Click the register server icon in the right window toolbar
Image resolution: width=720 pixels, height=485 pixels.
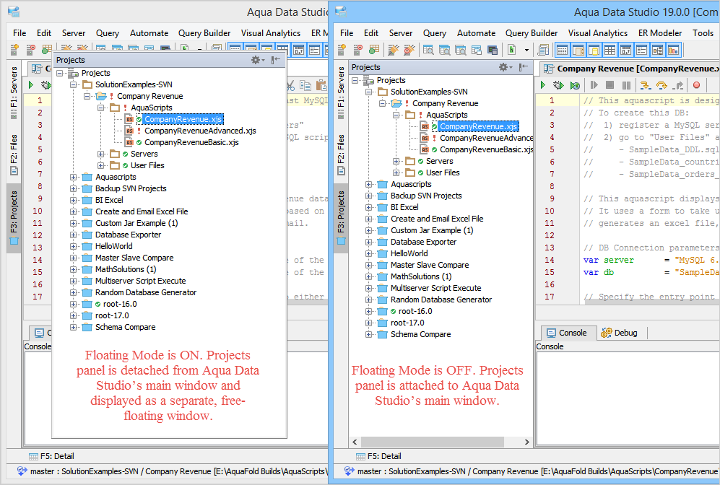[x=342, y=50]
